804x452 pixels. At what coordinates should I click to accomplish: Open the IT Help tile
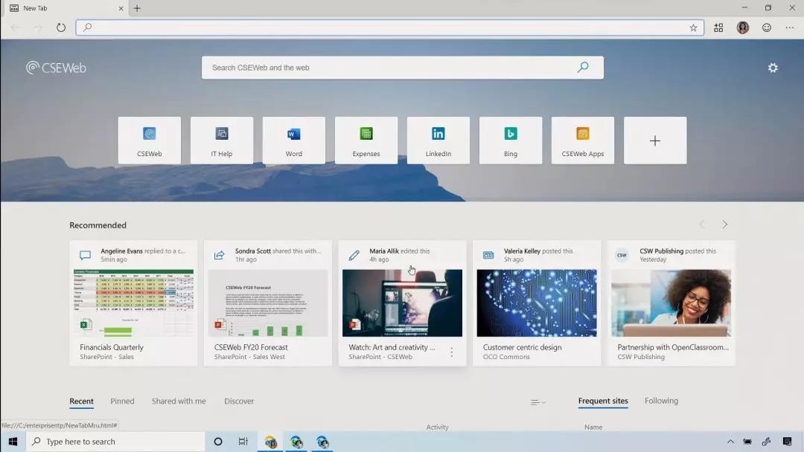(222, 141)
